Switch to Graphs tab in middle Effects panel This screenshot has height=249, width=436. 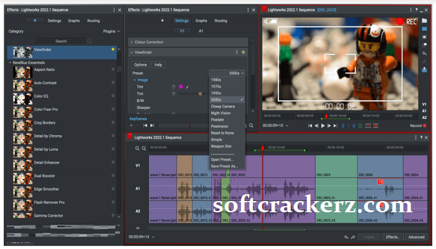[201, 21]
